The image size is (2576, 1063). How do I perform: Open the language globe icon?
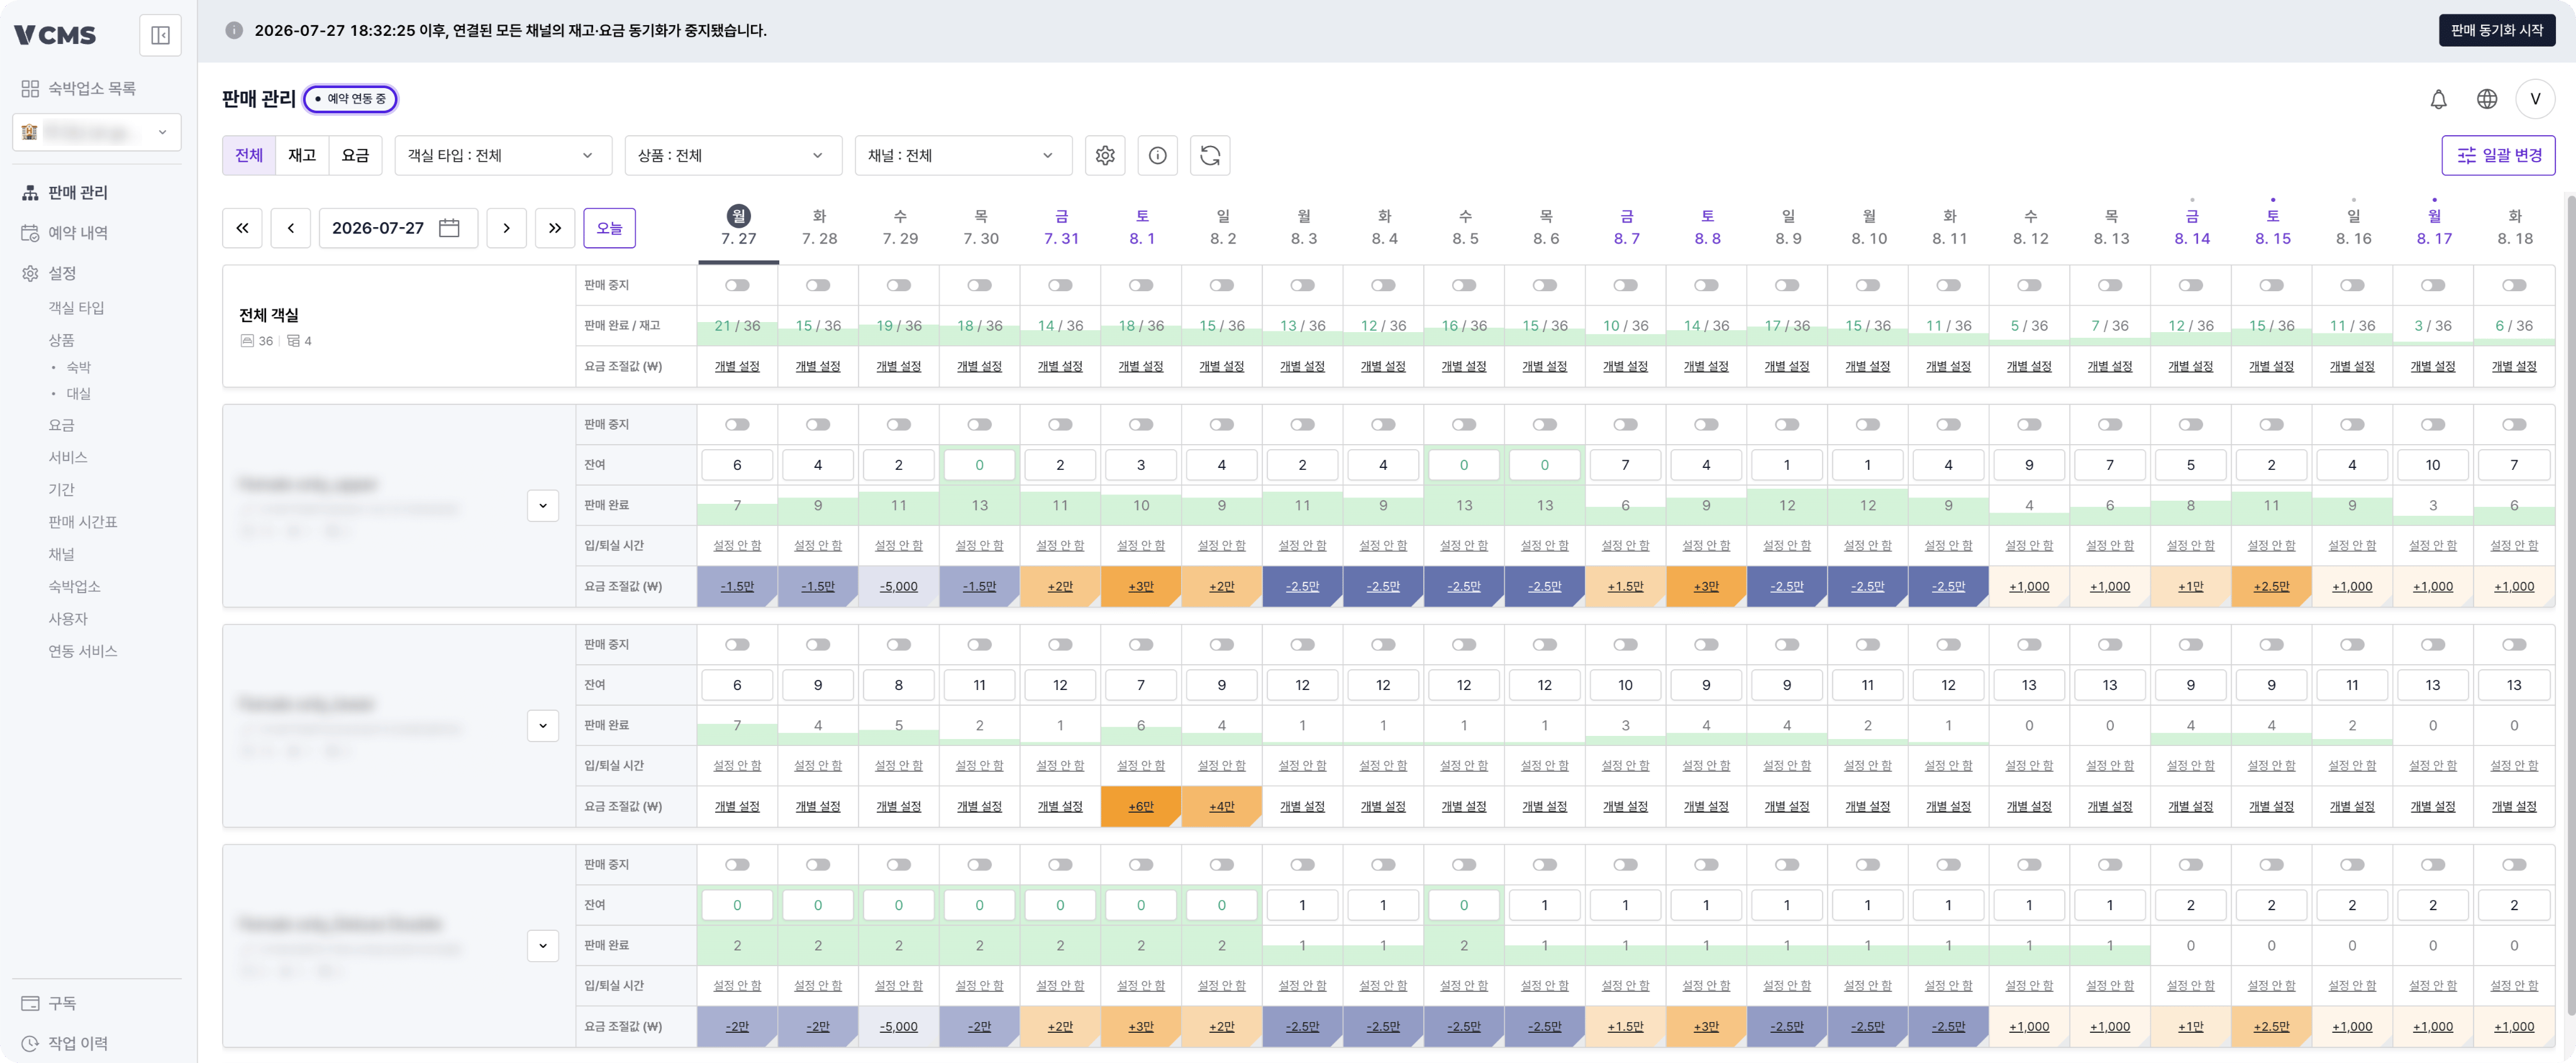[x=2486, y=99]
